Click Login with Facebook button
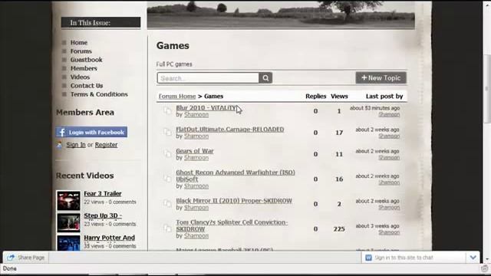Viewport: 491px width, 276px height. coord(91,133)
